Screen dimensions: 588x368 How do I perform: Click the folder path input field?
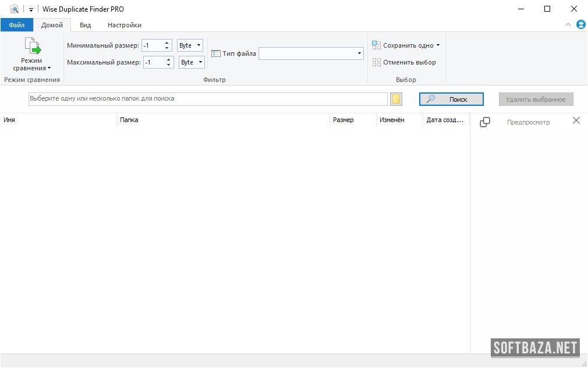pos(208,99)
